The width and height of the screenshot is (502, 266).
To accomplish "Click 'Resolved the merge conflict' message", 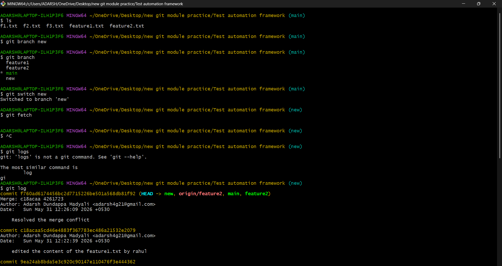I will click(51, 220).
